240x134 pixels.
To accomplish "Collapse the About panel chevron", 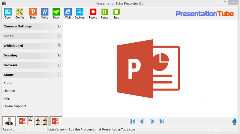I will (59, 75).
